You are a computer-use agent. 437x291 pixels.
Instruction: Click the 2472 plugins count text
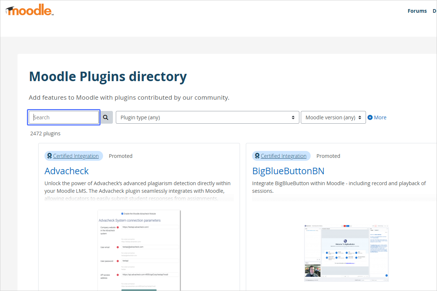[x=45, y=133]
